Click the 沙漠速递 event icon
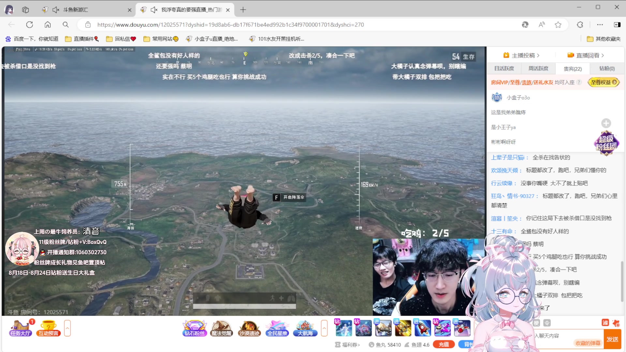The image size is (626, 352). (x=249, y=328)
